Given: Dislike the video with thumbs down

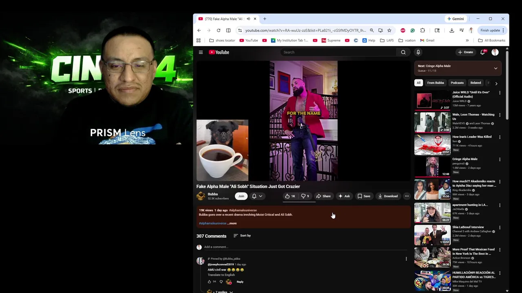Looking at the screenshot, I should (x=305, y=196).
